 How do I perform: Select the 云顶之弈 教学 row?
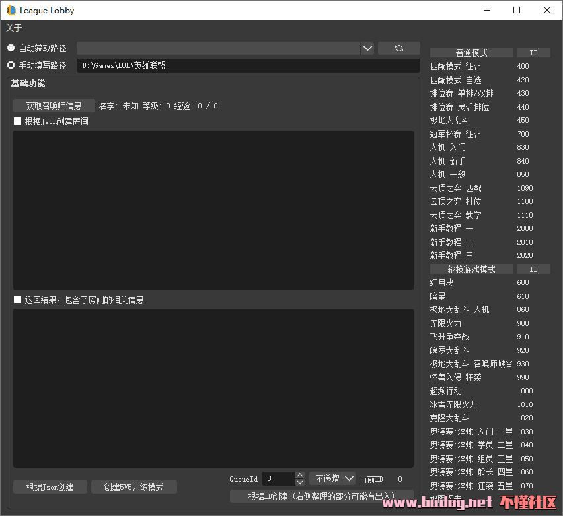(456, 215)
